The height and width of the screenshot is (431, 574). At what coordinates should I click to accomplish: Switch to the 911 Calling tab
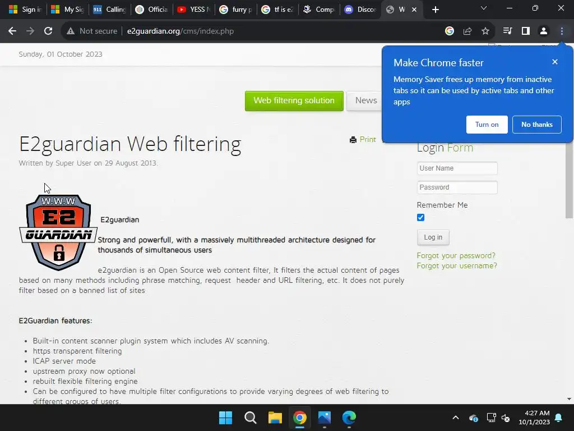point(109,10)
